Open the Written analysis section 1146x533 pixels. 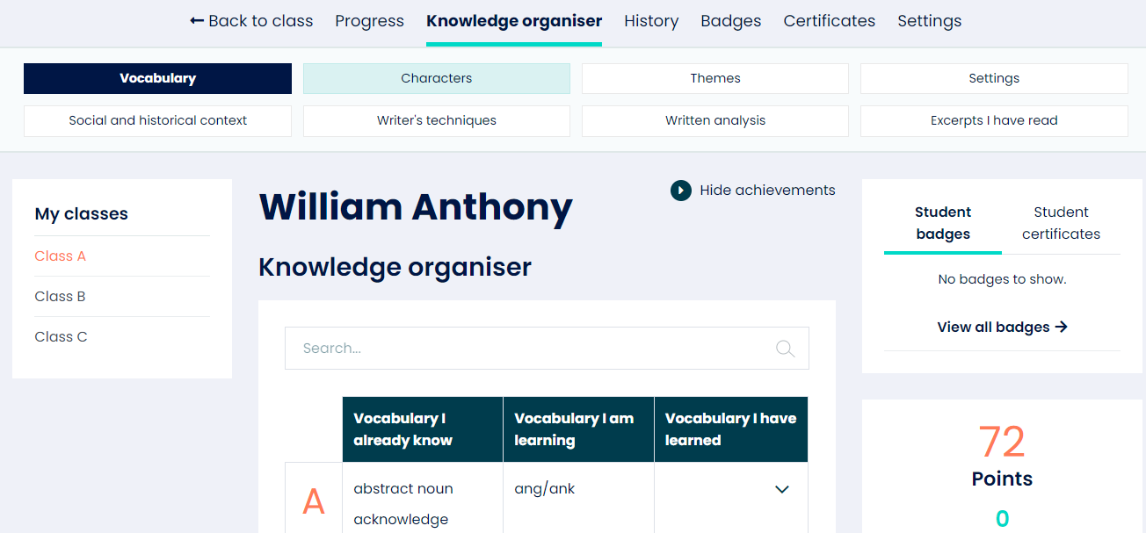715,121
